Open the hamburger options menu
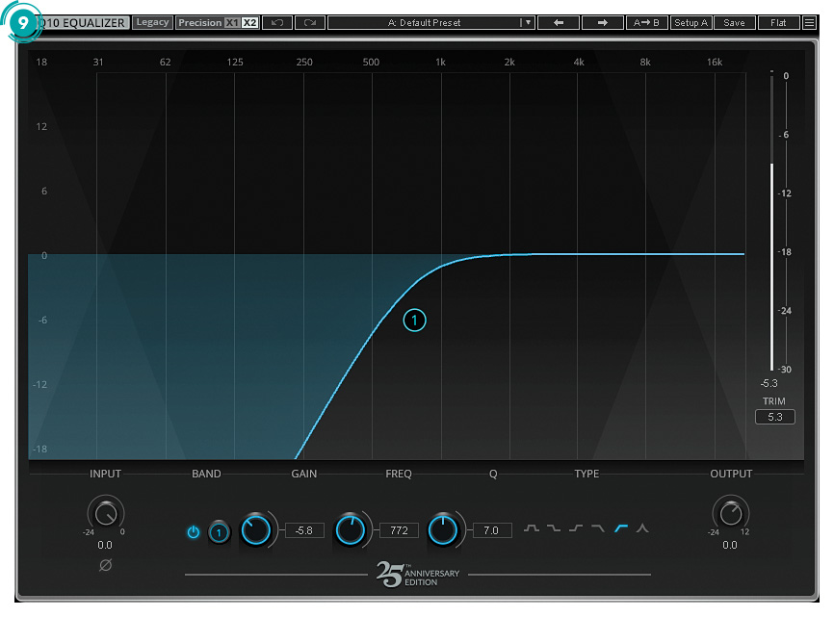 809,22
